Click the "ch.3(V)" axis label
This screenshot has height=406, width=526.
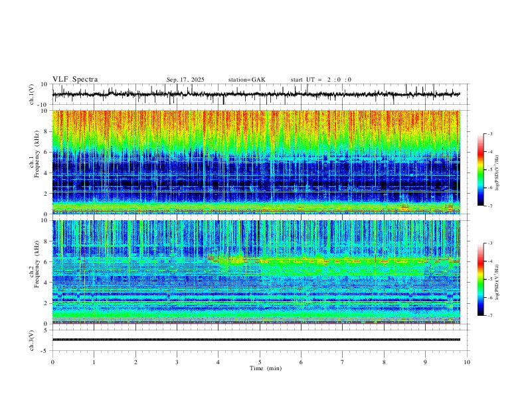[x=32, y=340]
